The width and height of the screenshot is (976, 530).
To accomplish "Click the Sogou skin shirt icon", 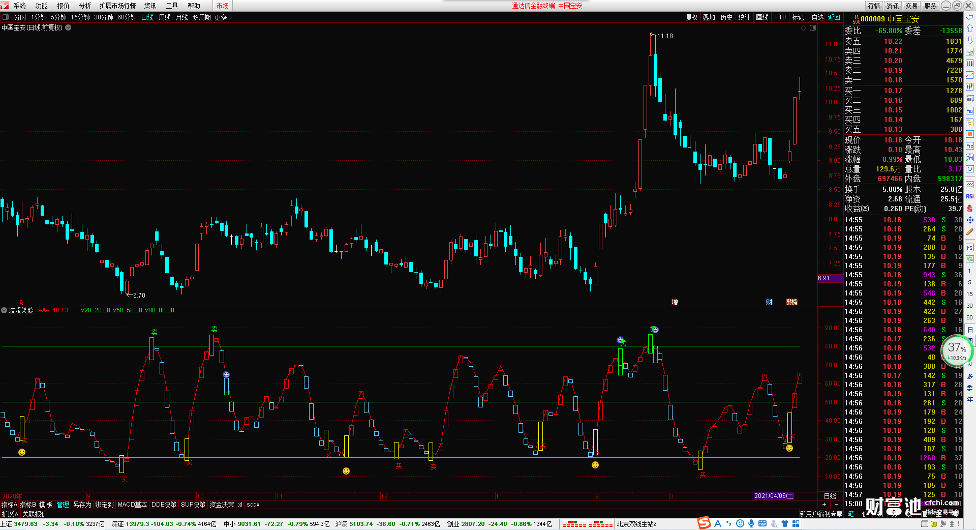I will (x=785, y=524).
